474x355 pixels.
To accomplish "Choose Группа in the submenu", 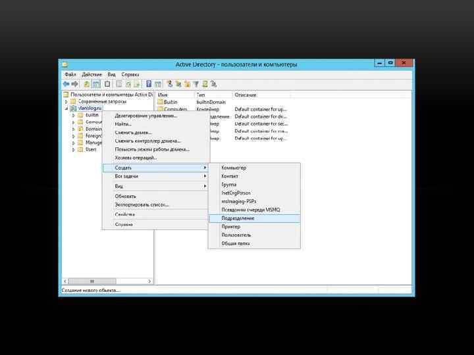I will pos(255,185).
